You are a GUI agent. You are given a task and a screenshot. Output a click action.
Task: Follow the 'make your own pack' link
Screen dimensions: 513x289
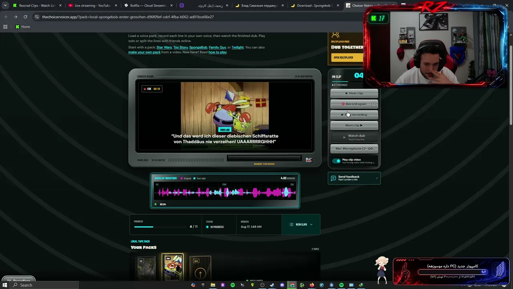(x=144, y=52)
